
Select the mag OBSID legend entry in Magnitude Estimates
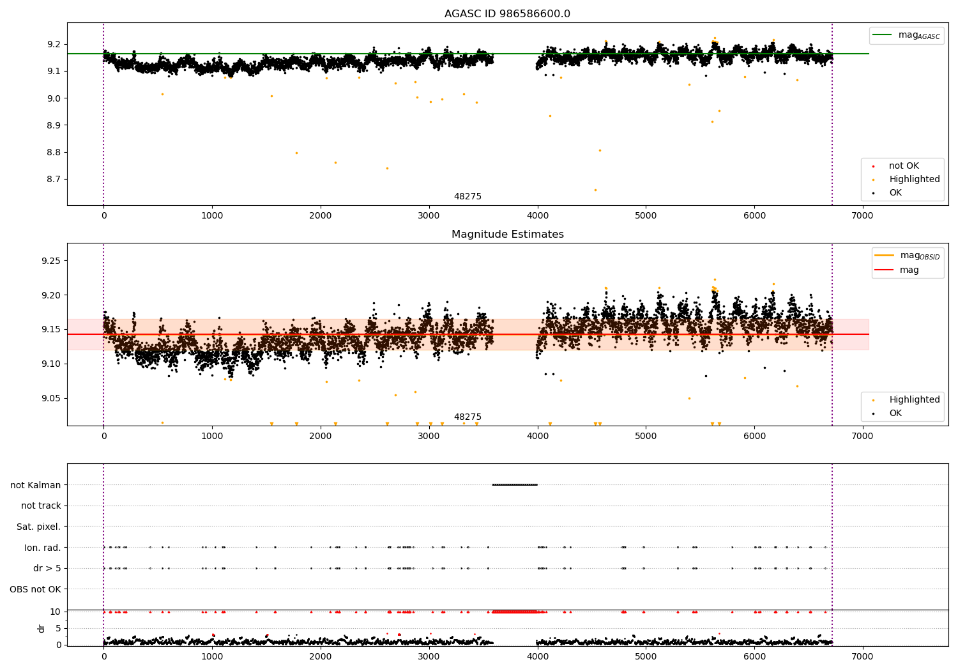(x=907, y=256)
